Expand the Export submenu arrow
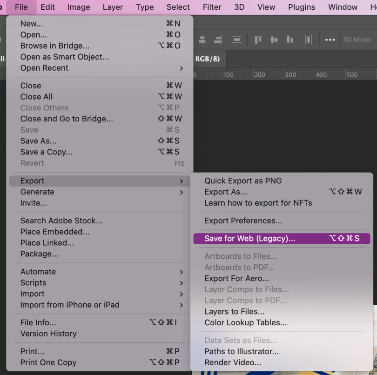Screen dimensions: 377x375 coord(182,181)
